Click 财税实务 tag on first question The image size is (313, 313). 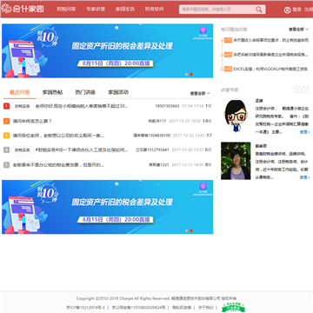click(x=23, y=106)
